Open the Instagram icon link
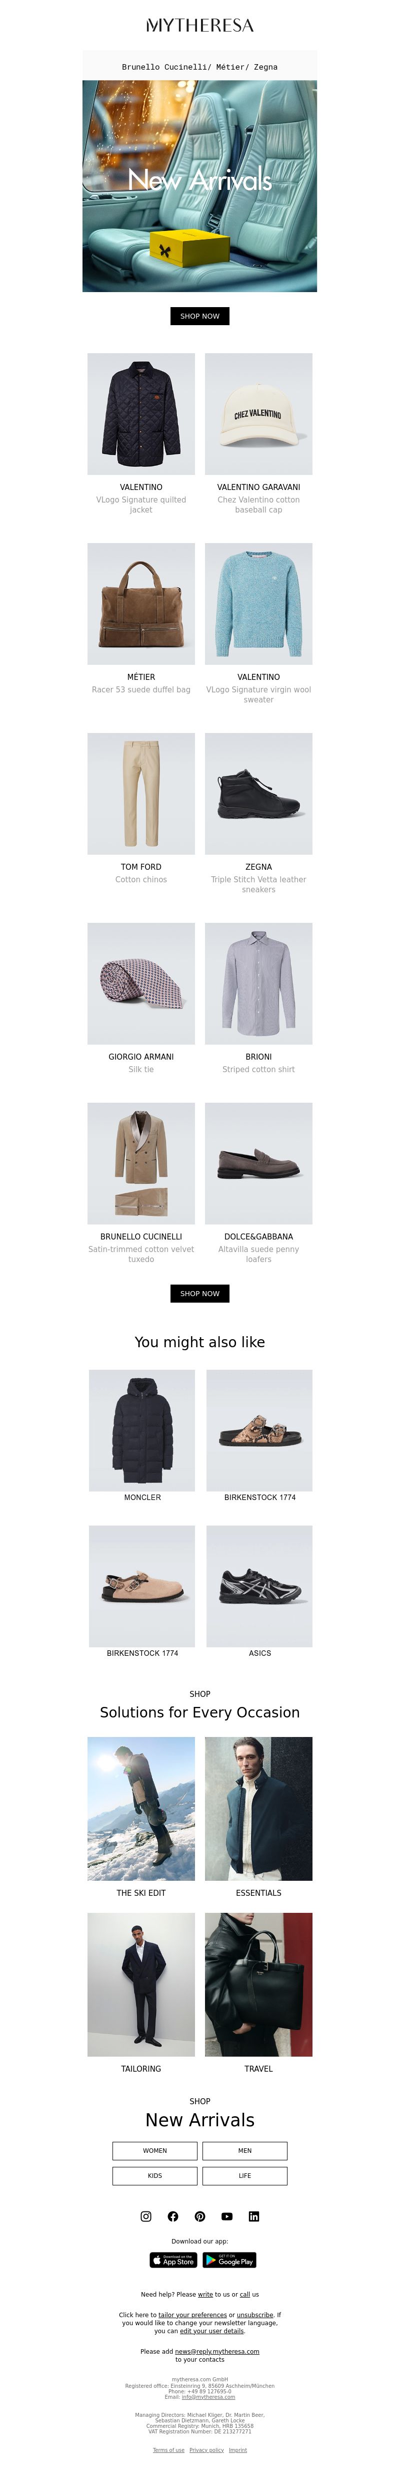The height and width of the screenshot is (2485, 400). 145,2217
